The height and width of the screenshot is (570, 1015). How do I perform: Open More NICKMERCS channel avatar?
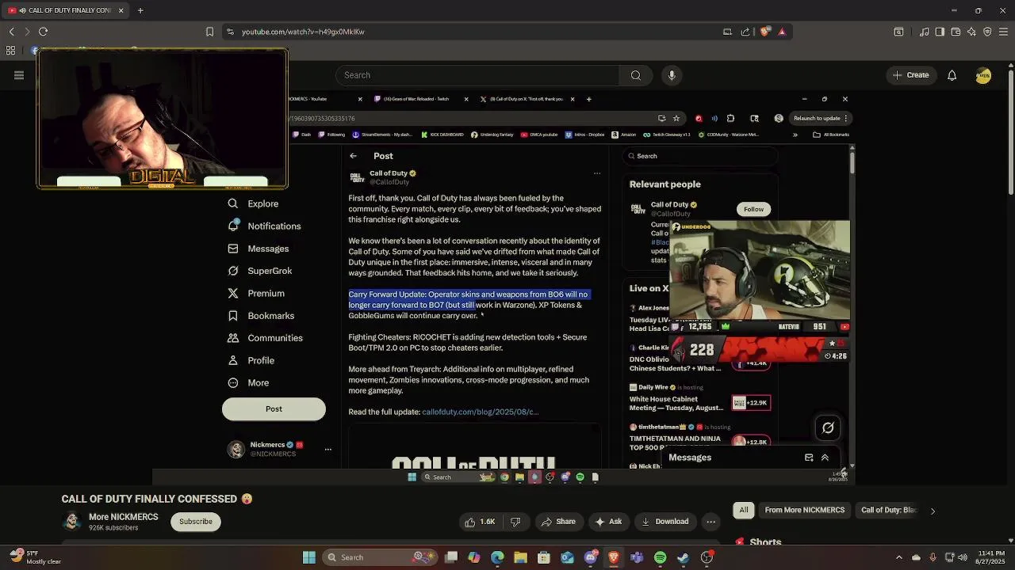pos(72,522)
